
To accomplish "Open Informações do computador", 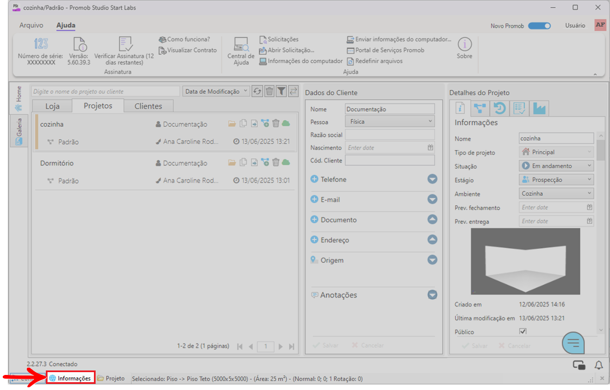I will 301,61.
